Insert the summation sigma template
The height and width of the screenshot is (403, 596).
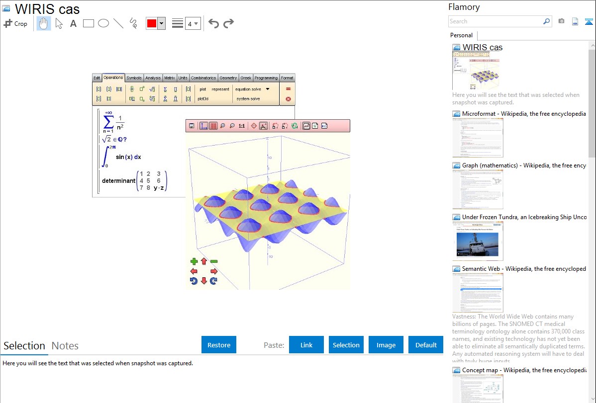(165, 89)
